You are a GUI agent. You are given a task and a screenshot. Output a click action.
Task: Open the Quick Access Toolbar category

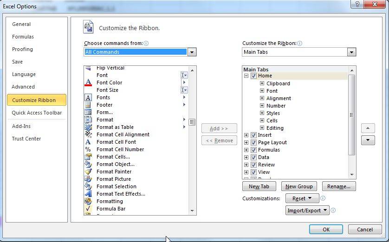[37, 113]
